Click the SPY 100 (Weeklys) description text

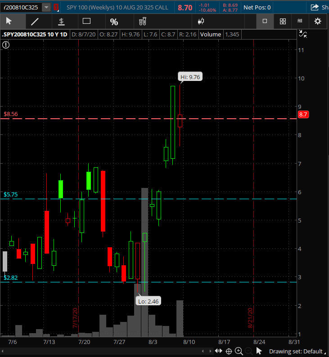[117, 8]
